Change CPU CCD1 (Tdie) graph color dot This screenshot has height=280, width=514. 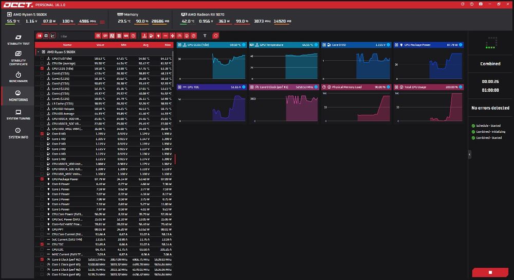click(244, 45)
